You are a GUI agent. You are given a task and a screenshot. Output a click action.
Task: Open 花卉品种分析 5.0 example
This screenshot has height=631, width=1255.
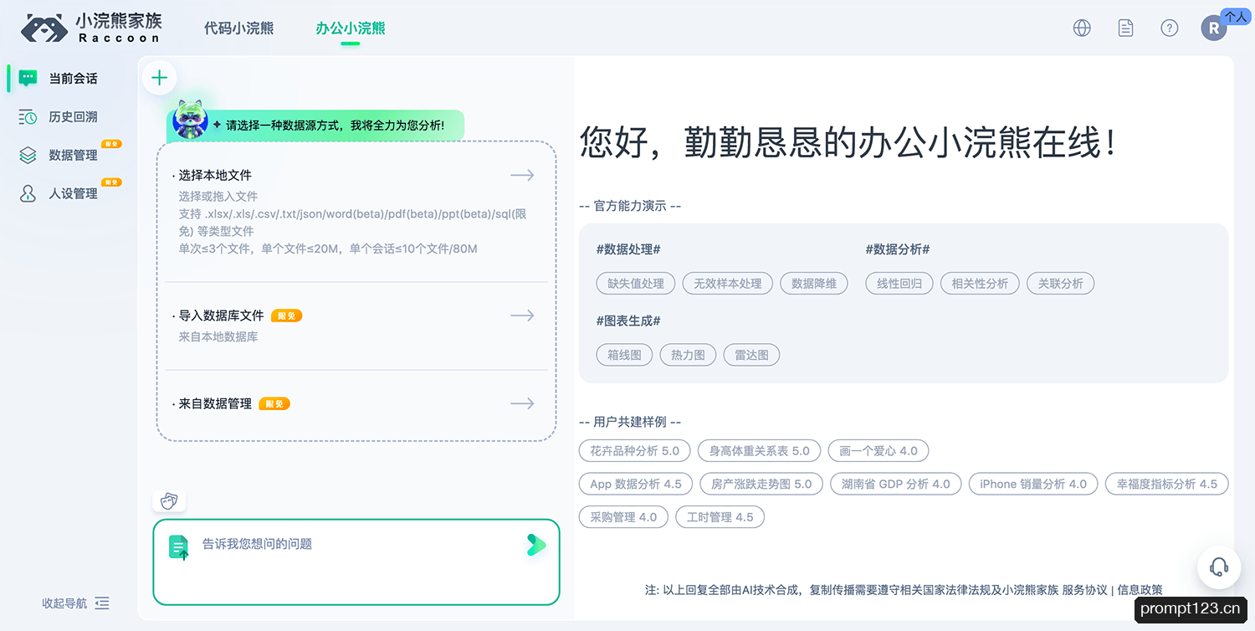(635, 451)
